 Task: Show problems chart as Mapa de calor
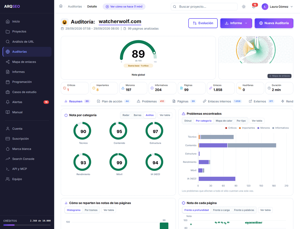pyautogui.click(x=224, y=121)
